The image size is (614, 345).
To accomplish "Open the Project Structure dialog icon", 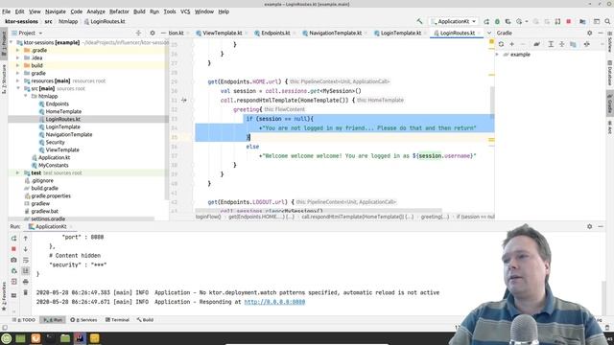I will (x=582, y=21).
